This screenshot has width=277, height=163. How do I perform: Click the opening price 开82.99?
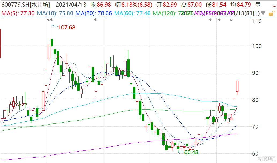pos(167,5)
